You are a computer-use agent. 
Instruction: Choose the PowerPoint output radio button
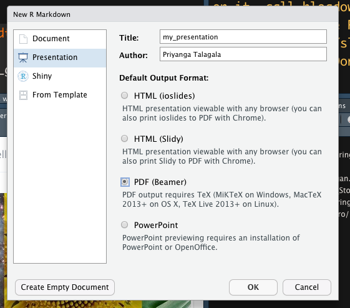pos(125,225)
